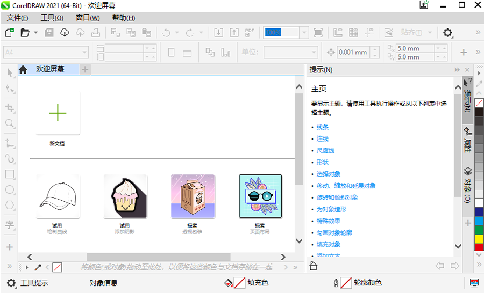Switch to the 欢迎屏幕 tab
Screen dimensions: 484x293
point(50,69)
